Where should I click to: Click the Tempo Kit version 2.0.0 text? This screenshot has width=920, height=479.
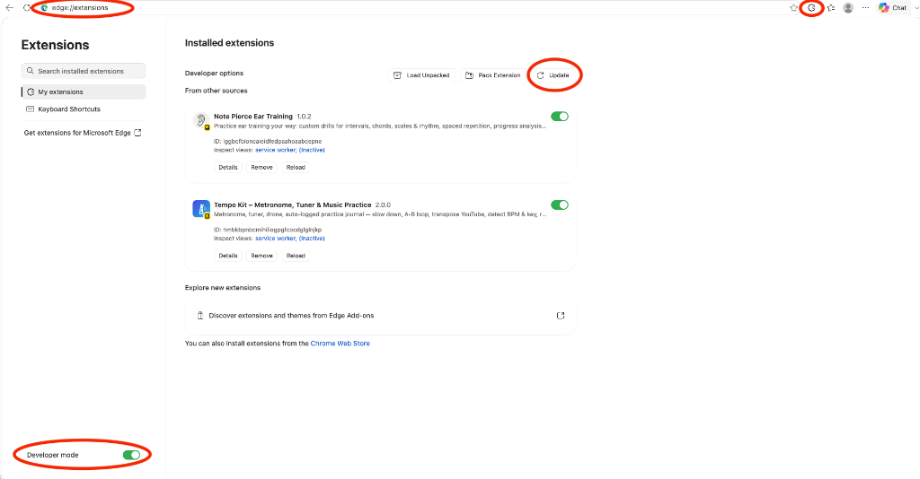point(383,205)
